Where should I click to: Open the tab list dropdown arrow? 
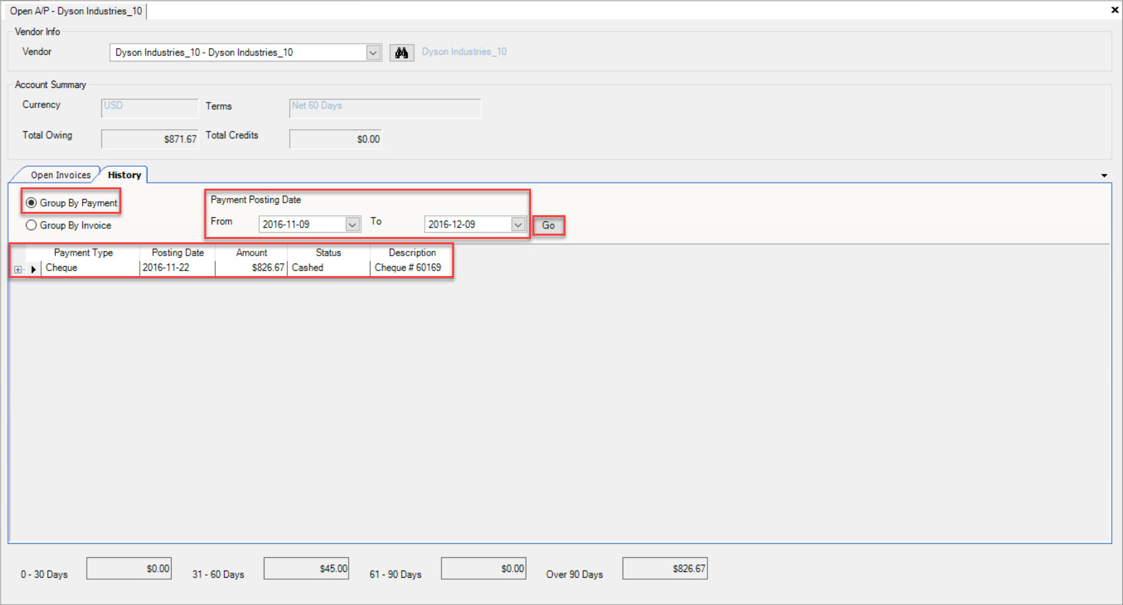[x=1104, y=175]
